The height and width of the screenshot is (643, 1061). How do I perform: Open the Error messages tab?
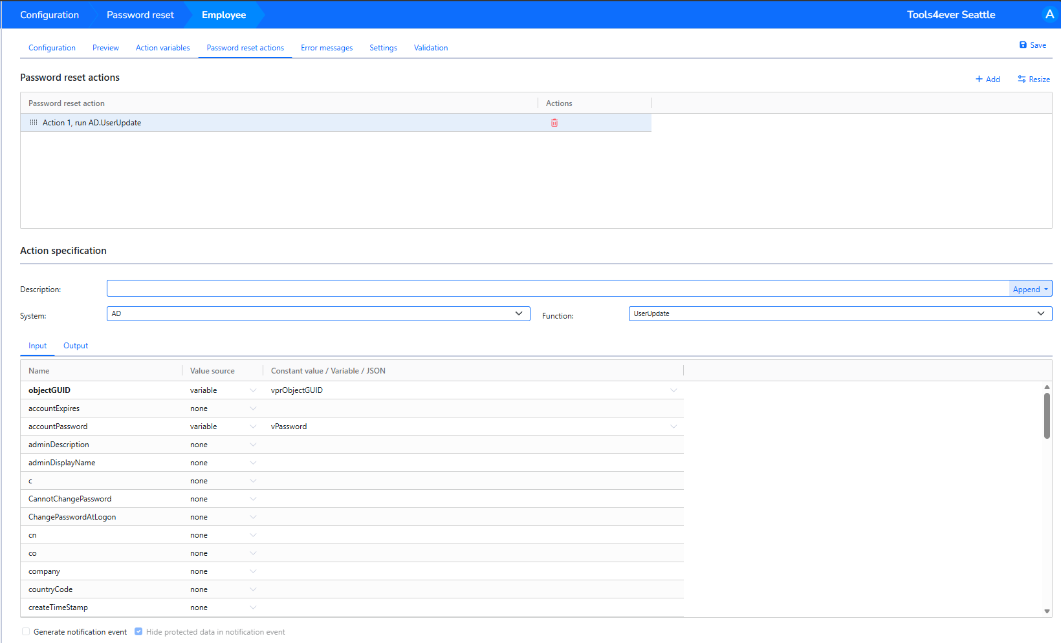pos(327,48)
